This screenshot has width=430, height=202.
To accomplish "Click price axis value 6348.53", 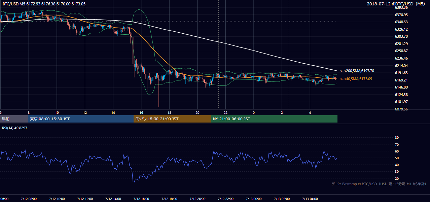I will (401, 22).
